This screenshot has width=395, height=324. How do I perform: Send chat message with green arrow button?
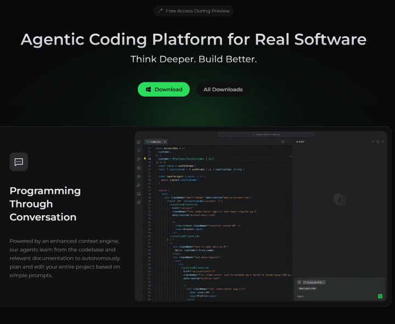(380, 296)
